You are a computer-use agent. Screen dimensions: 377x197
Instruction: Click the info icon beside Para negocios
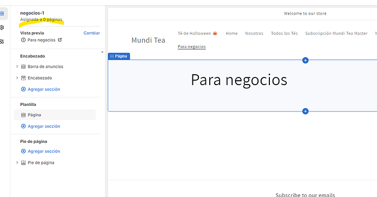23,40
